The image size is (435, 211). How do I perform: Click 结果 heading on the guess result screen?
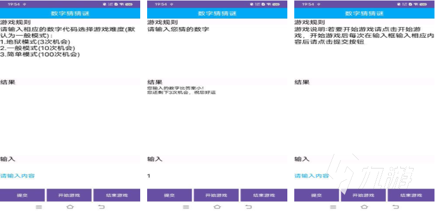click(155, 82)
